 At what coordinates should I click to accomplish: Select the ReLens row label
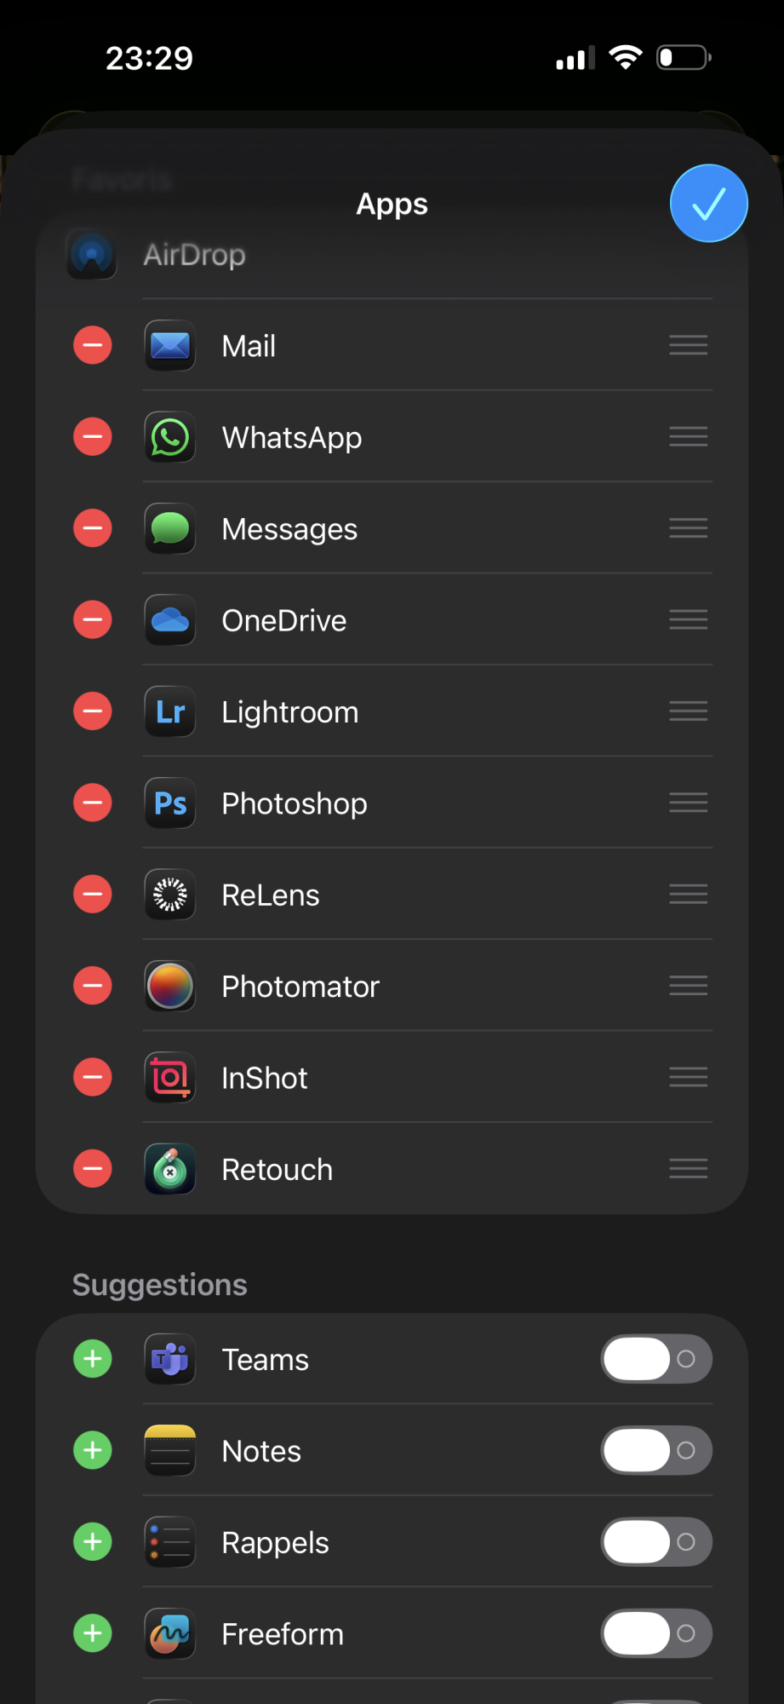[271, 895]
